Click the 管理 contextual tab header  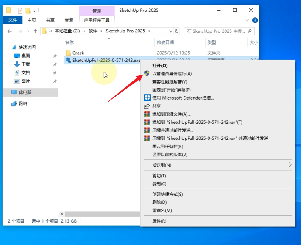(x=97, y=11)
